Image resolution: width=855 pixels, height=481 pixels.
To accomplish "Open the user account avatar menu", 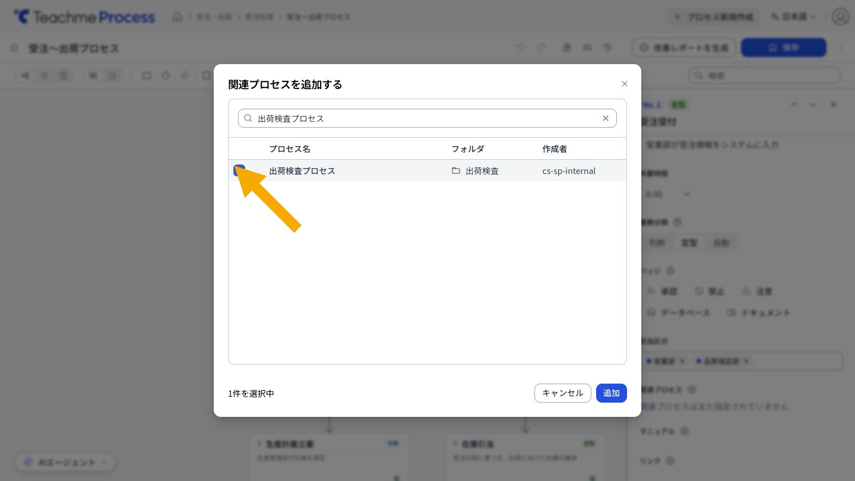I will point(840,17).
